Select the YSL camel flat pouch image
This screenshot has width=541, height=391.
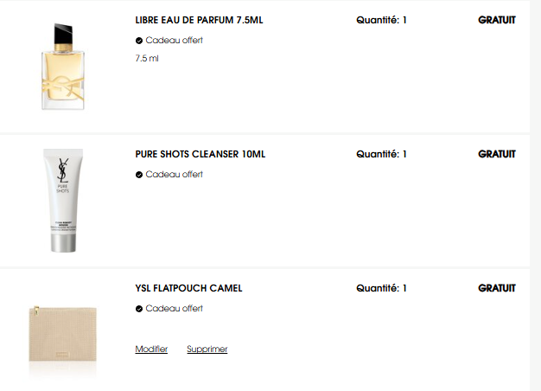point(63,334)
